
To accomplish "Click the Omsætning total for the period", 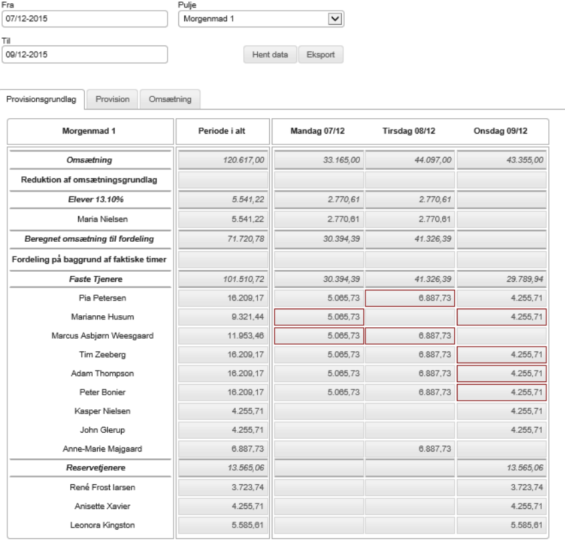I will tap(223, 161).
